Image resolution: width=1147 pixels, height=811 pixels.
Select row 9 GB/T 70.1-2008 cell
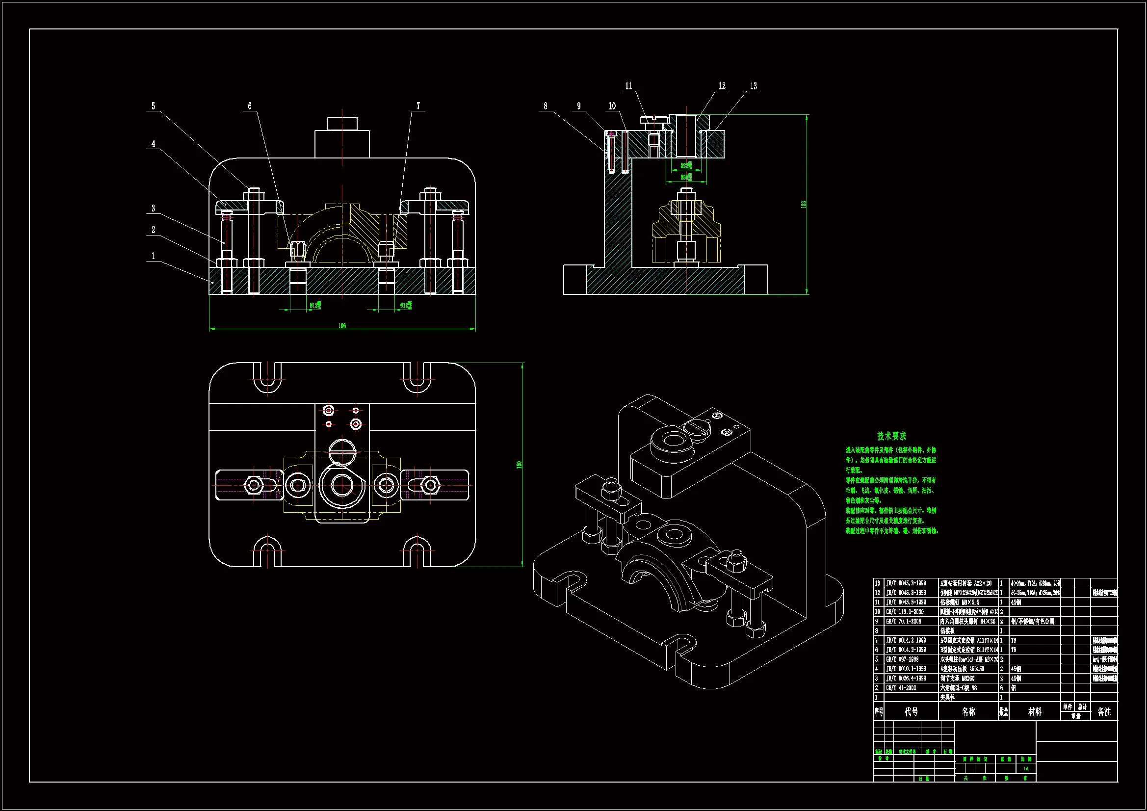pos(905,621)
